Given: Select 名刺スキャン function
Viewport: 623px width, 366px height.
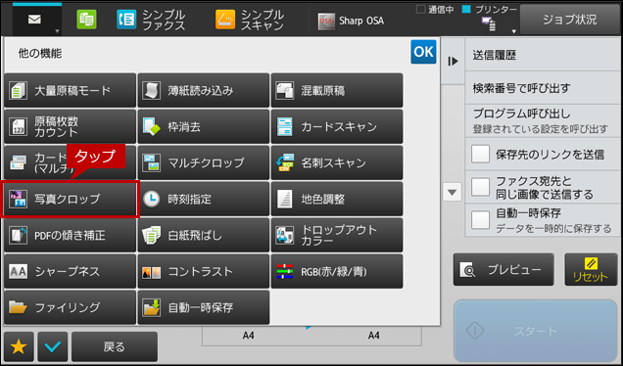Looking at the screenshot, I should tap(337, 162).
